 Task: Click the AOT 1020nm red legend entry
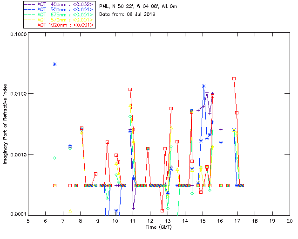[59, 25]
